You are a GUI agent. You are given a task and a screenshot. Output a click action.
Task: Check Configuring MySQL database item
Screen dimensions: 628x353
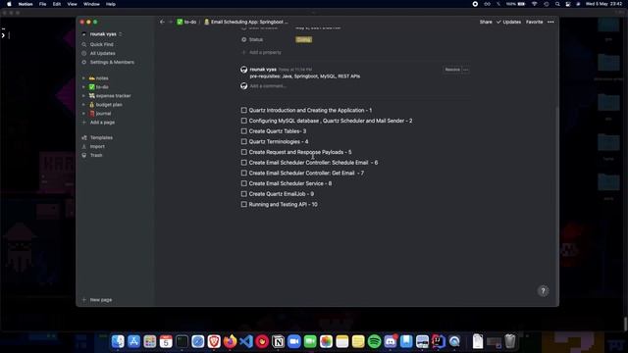pyautogui.click(x=244, y=121)
